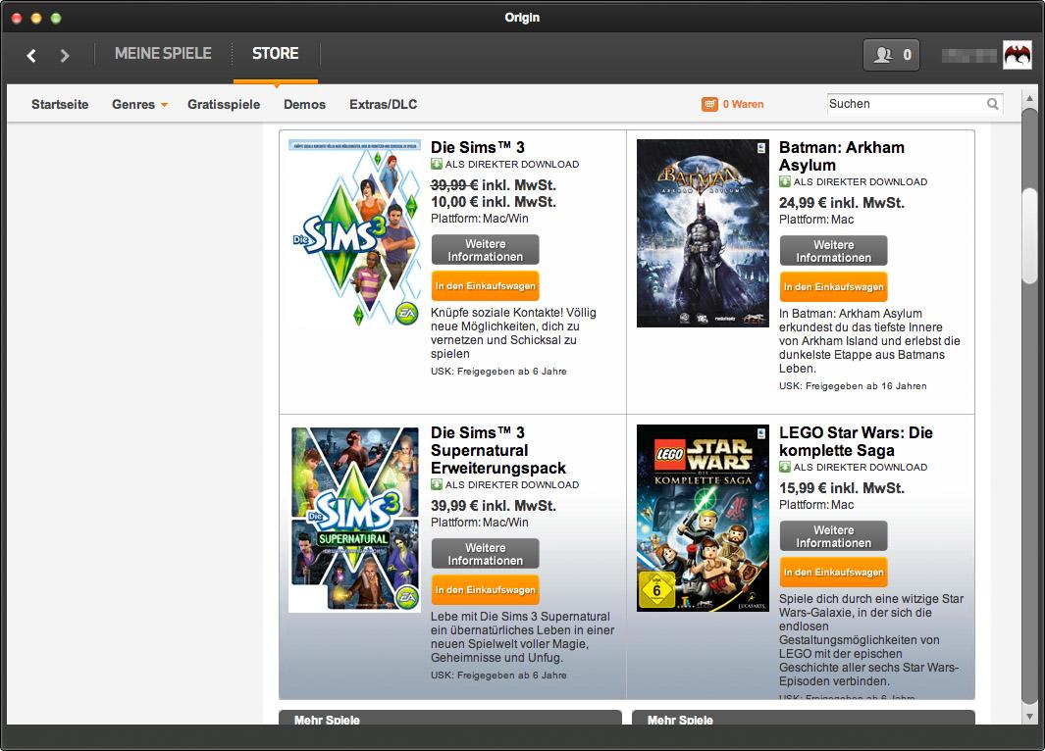
Task: Click the scrollbar down arrow
Action: coord(1029,717)
